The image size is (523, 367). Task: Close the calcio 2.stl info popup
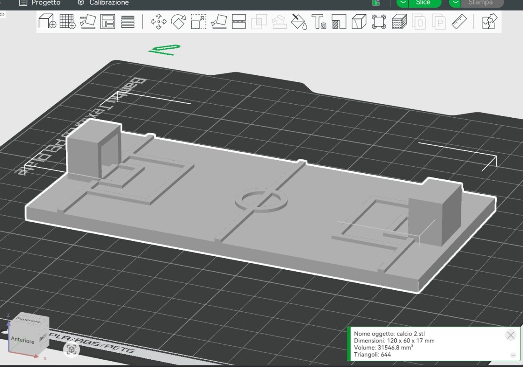pos(510,335)
